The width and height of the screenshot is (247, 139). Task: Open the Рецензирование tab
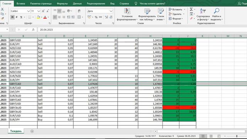[96, 3]
